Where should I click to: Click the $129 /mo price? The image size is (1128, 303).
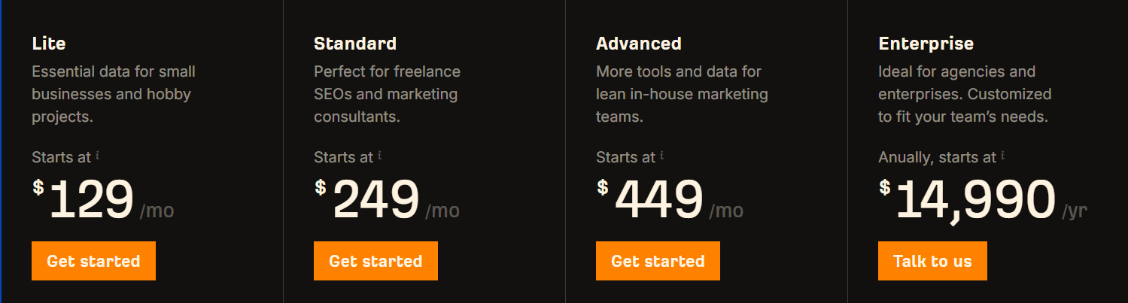point(103,200)
